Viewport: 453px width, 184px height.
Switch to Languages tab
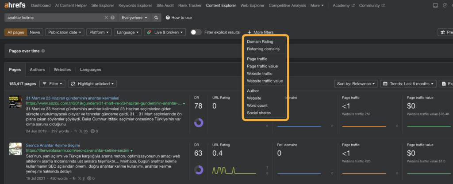coord(90,70)
